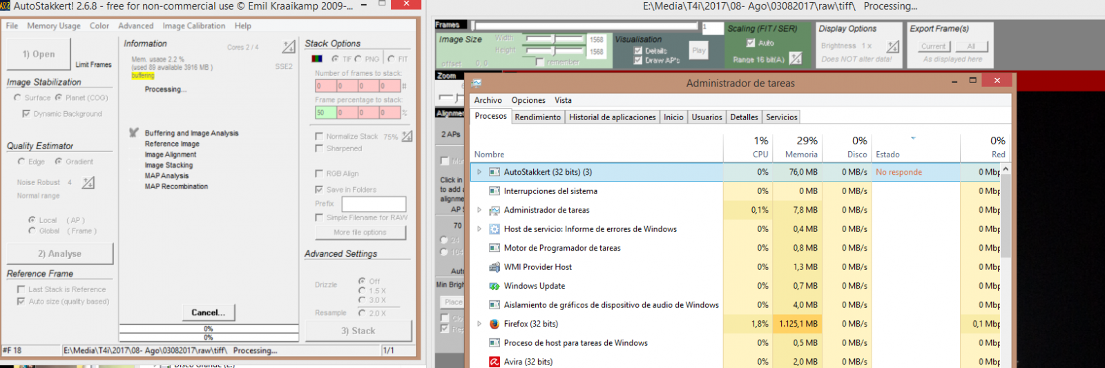Screen dimensions: 1105x368
Task: Click the Noise Robust plus/minus adjust icon
Action: point(88,183)
